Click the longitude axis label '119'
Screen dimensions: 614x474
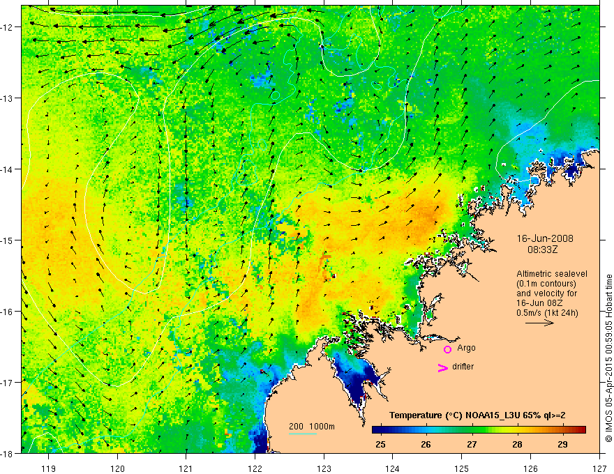click(x=49, y=468)
